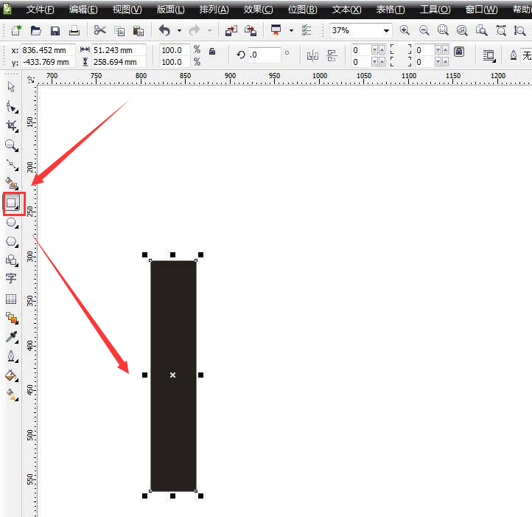This screenshot has width=532, height=517.
Task: Open the 工具(O) menu
Action: pyautogui.click(x=435, y=10)
